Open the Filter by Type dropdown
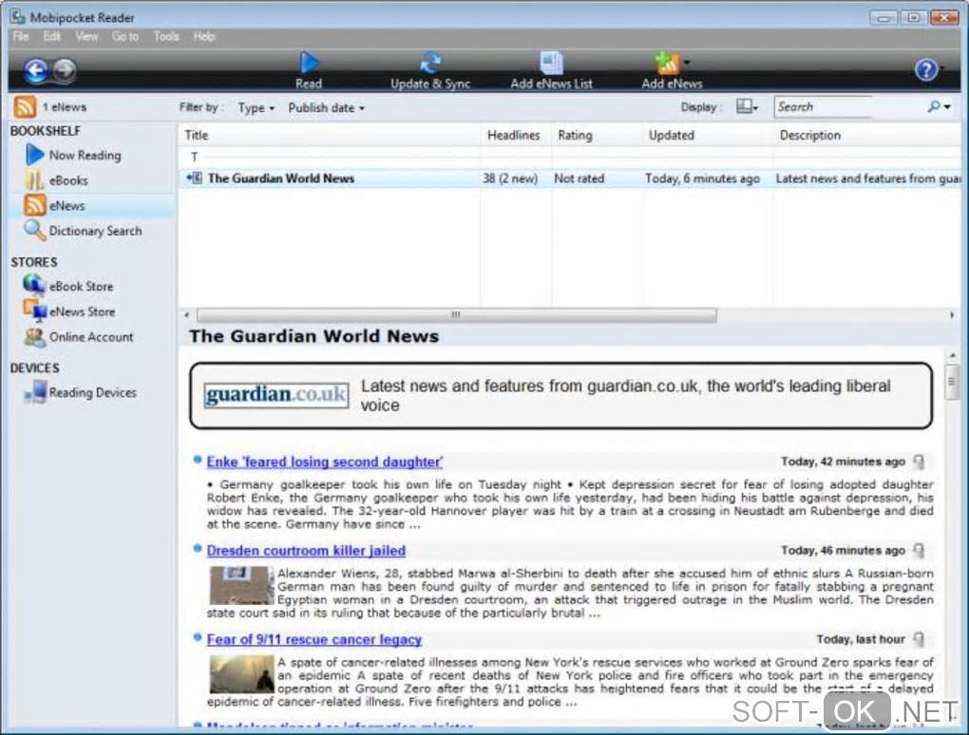The height and width of the screenshot is (735, 969). click(256, 108)
